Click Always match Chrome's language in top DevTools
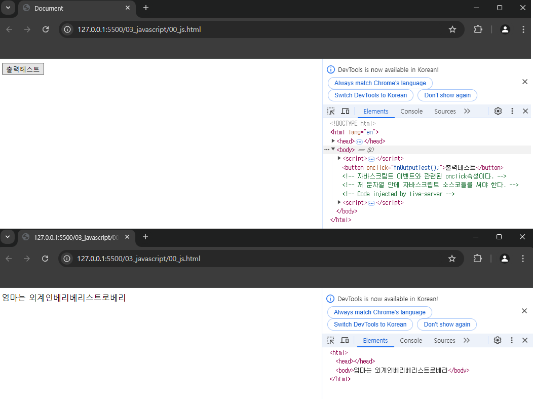 pos(380,83)
